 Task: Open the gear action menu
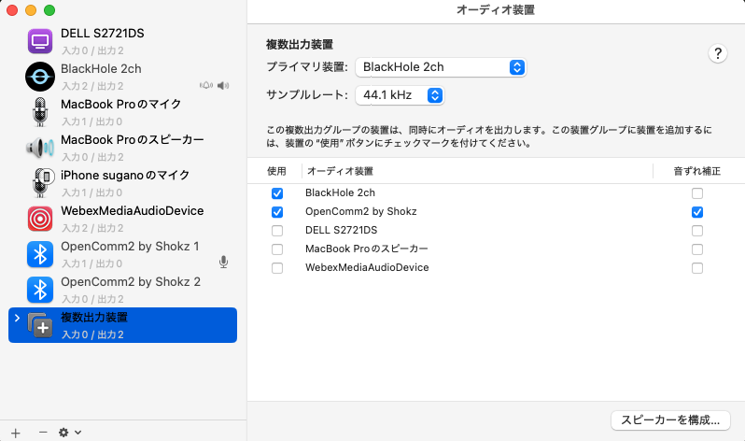(70, 433)
